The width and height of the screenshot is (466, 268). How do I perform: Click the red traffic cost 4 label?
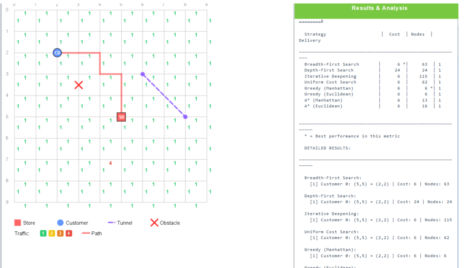click(x=111, y=163)
